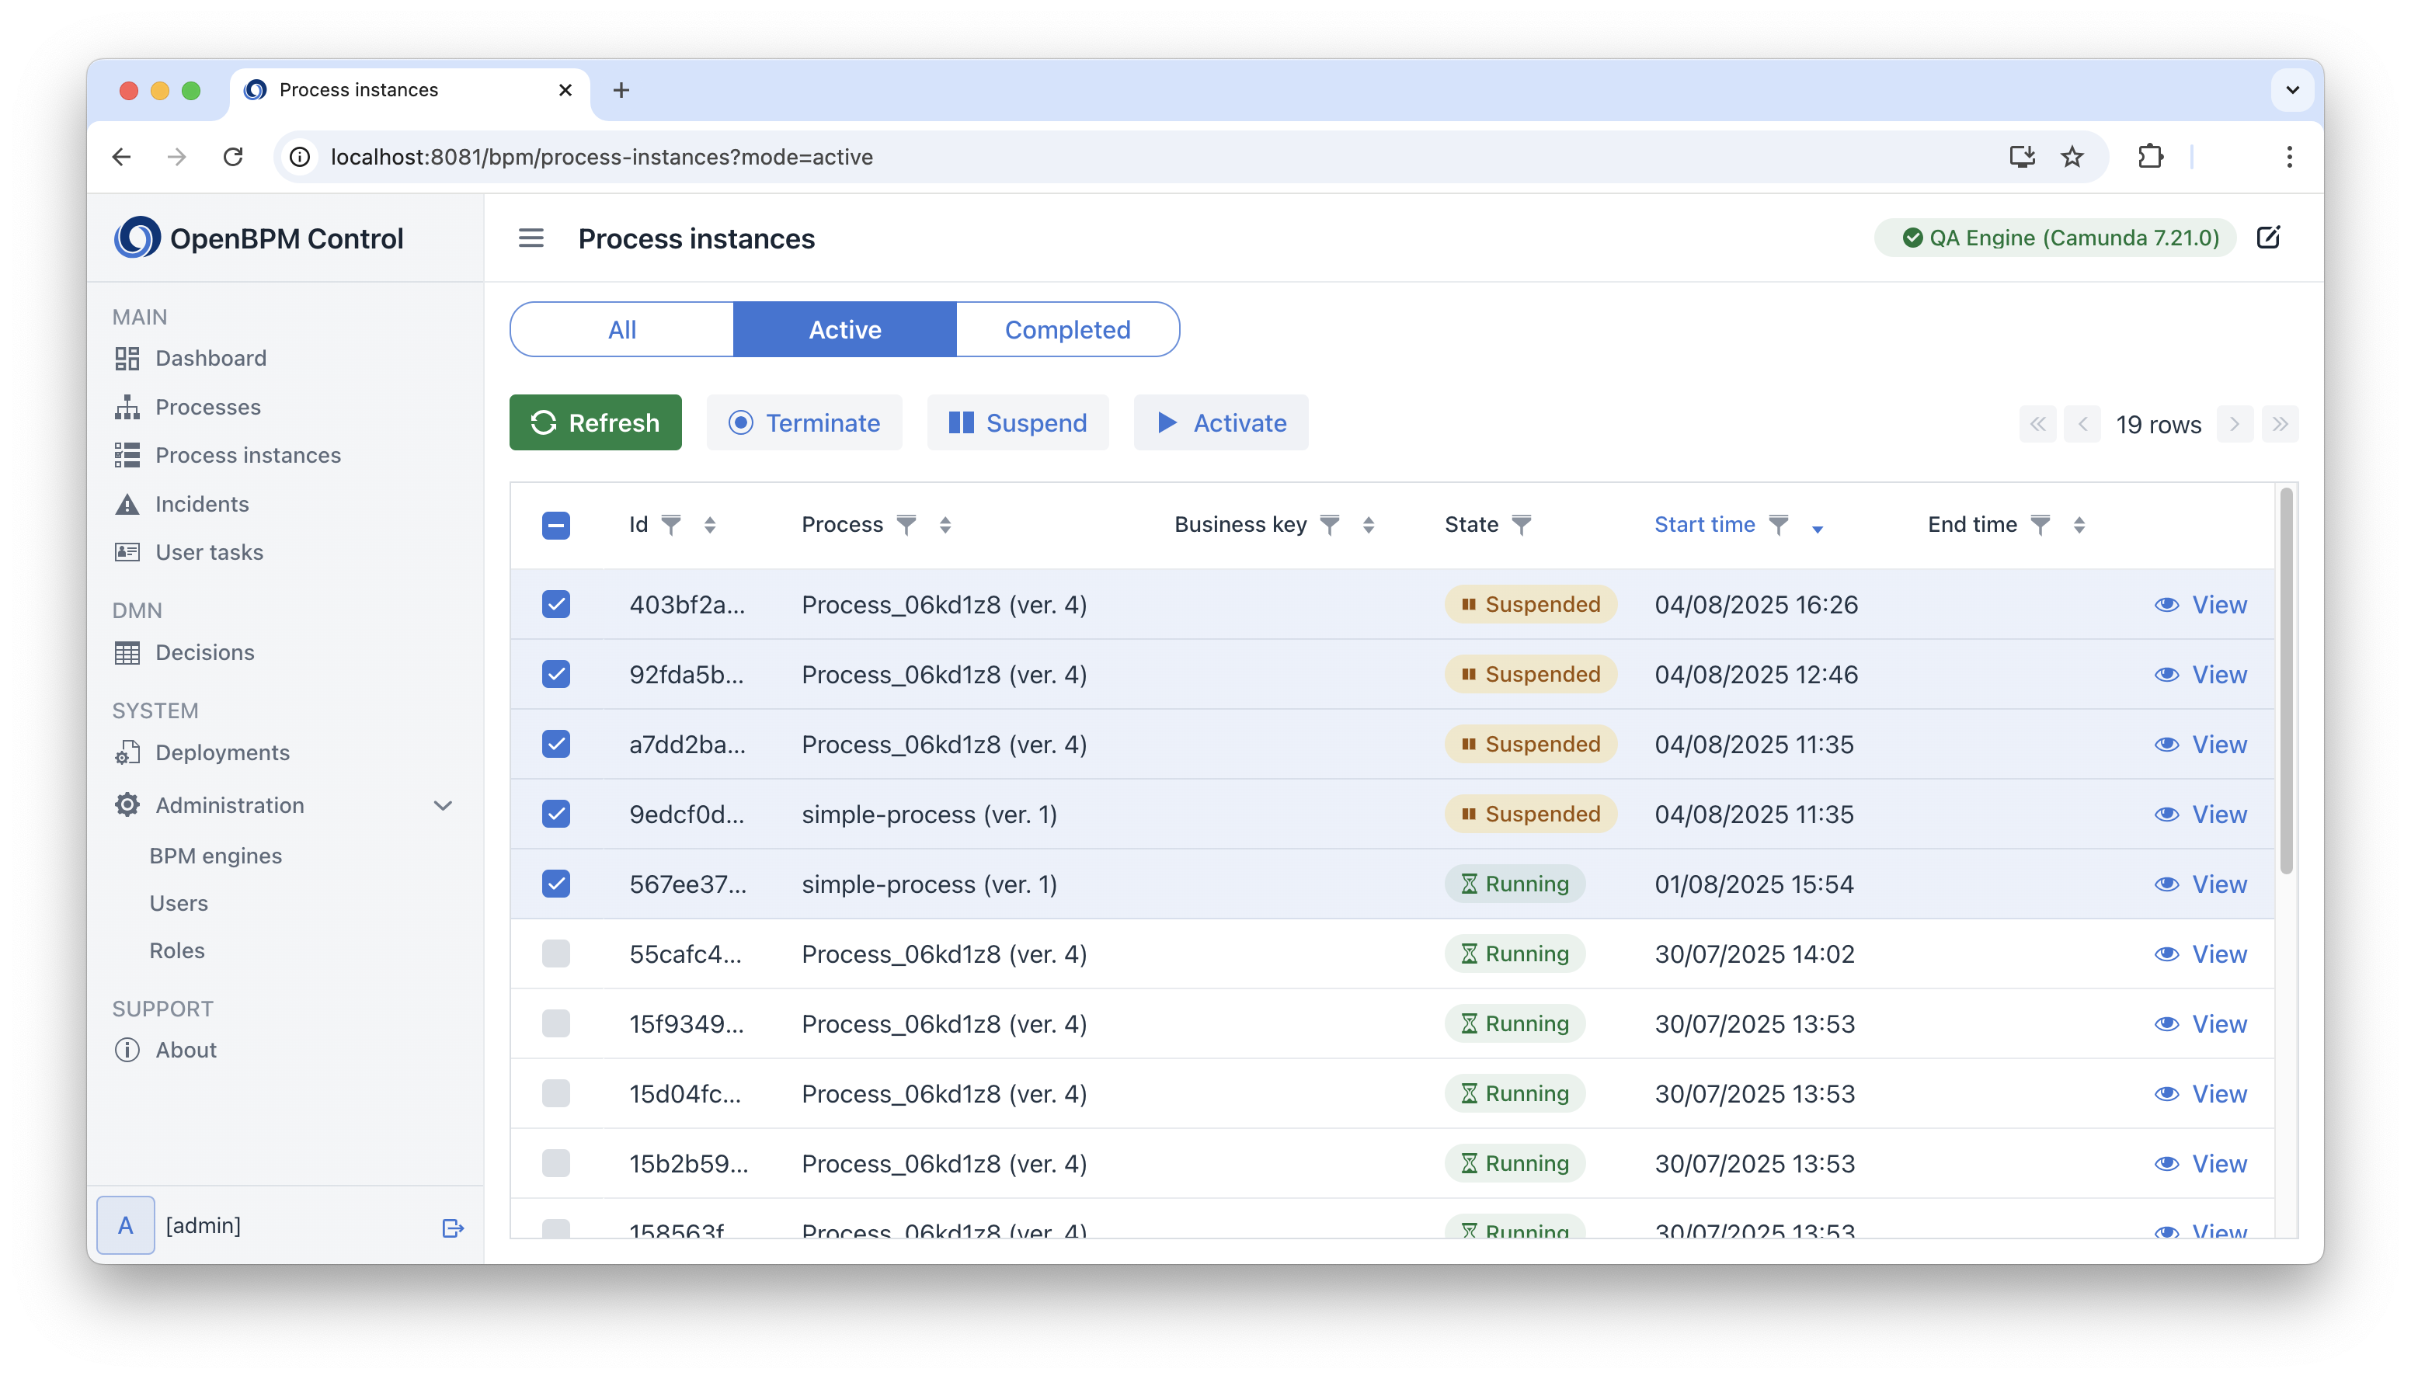The width and height of the screenshot is (2411, 1379).
Task: Bookmark this page with the star icon
Action: tap(2072, 156)
